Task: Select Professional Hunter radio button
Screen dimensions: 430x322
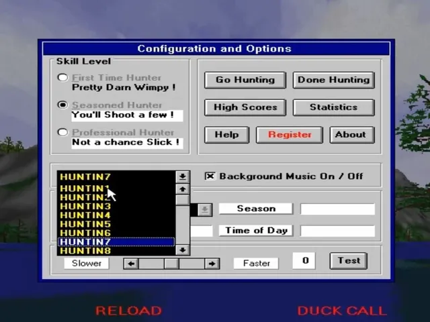Action: tap(62, 132)
